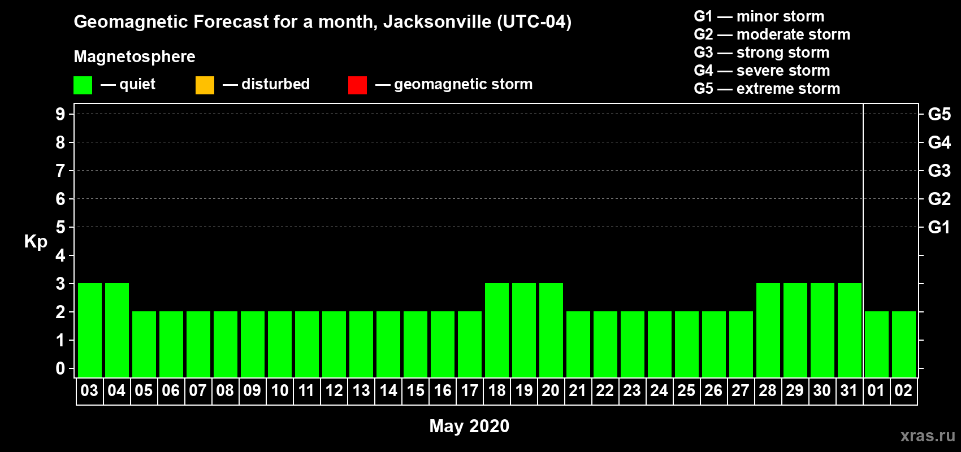The width and height of the screenshot is (961, 452).
Task: Click date label 26 on the axis
Action: [x=713, y=390]
